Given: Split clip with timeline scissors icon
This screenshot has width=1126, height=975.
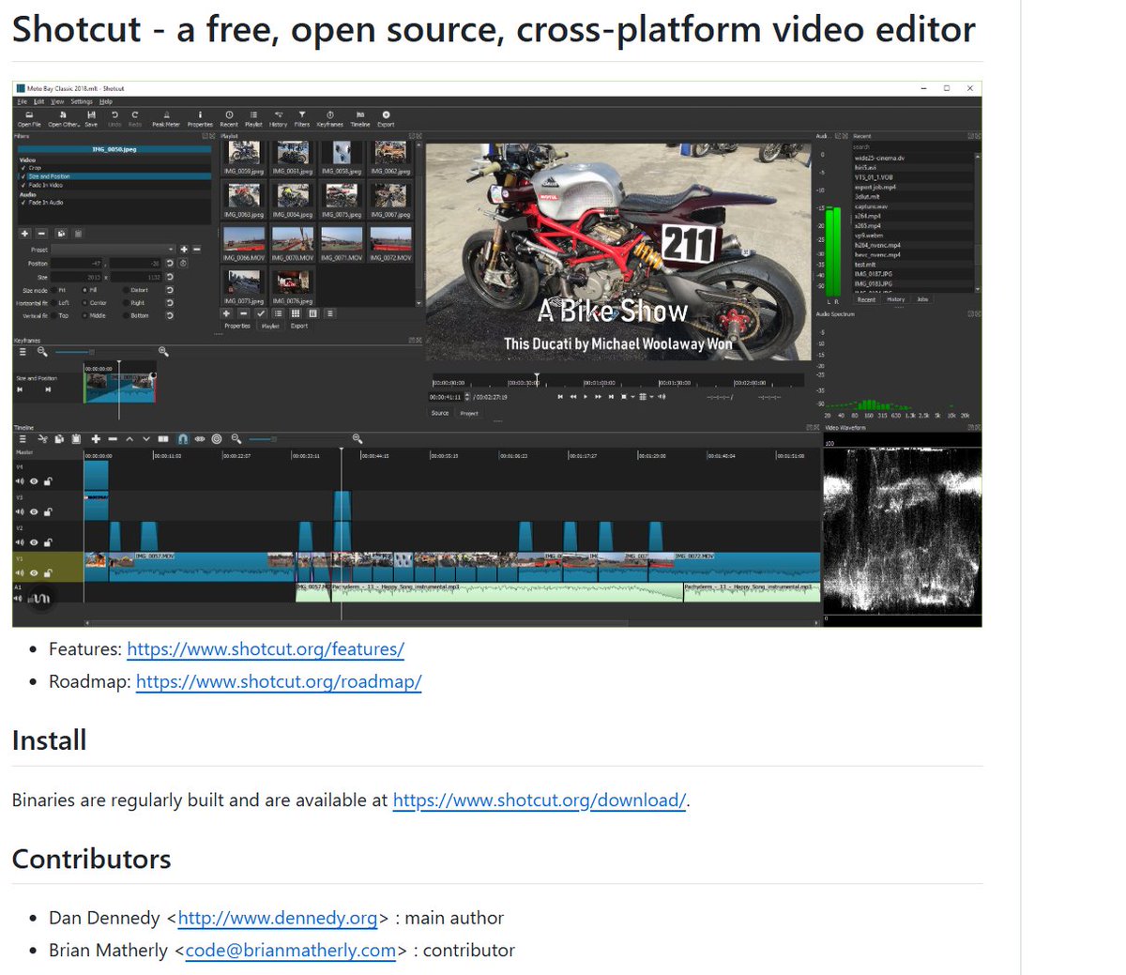Looking at the screenshot, I should [42, 438].
